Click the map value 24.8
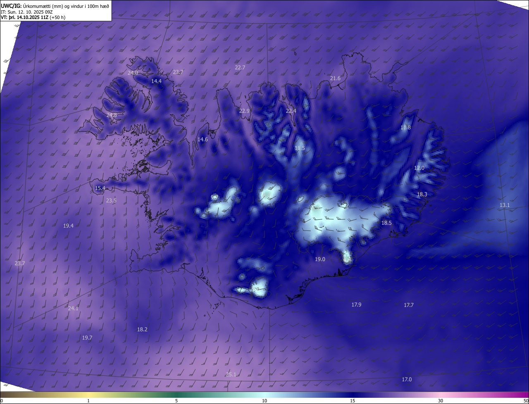 [112, 115]
